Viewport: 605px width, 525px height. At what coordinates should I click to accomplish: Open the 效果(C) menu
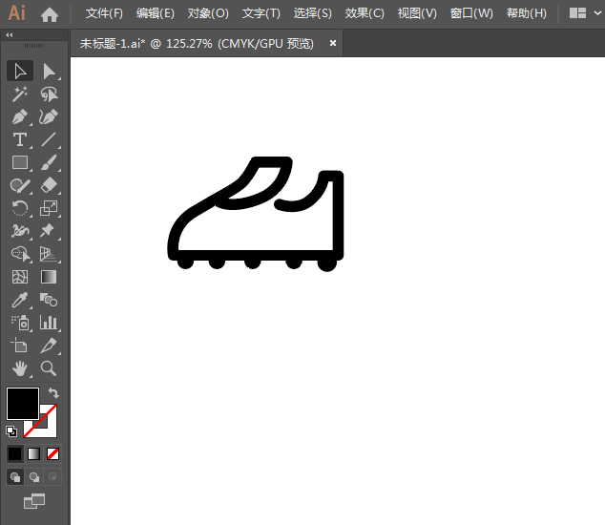click(x=365, y=13)
